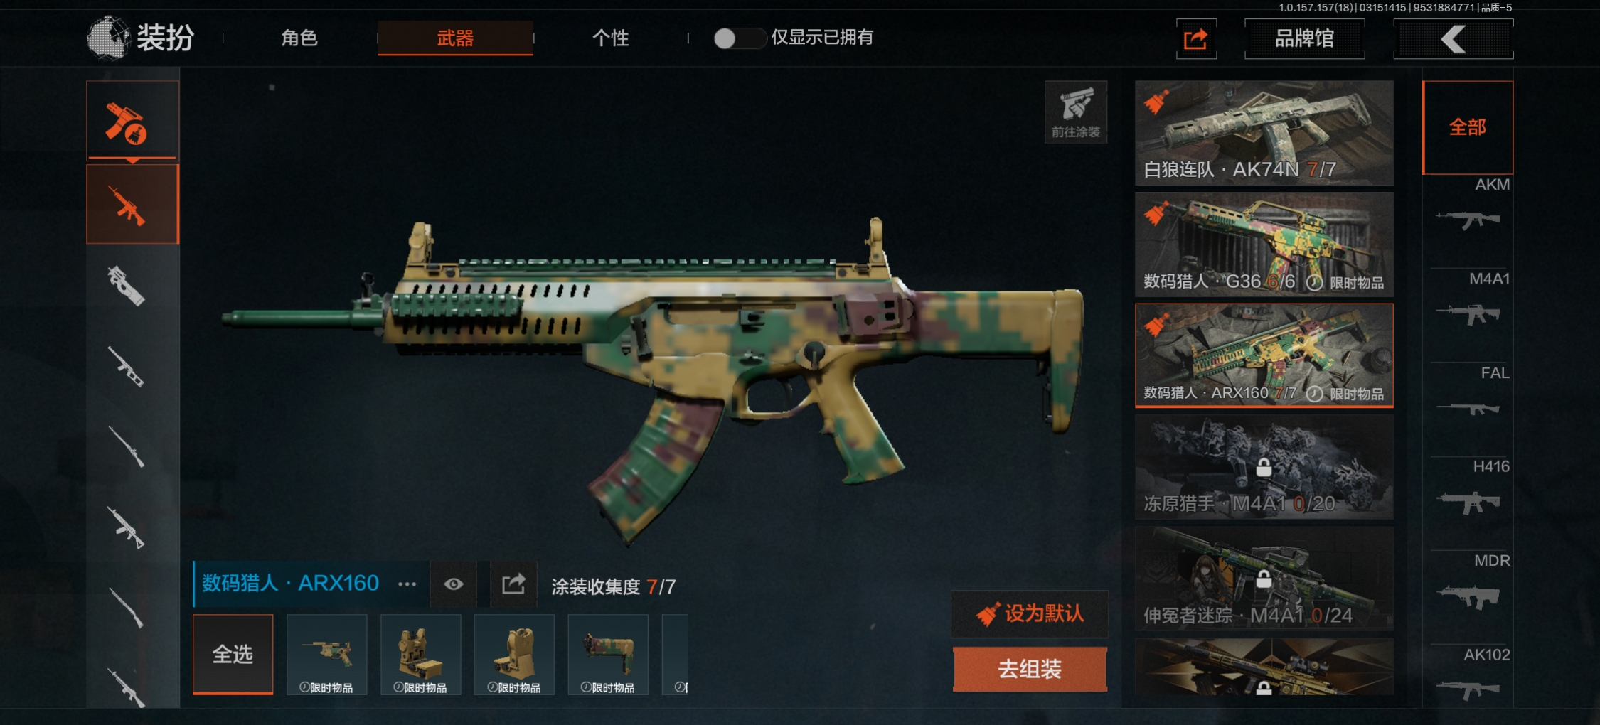Screen dimensions: 1600x725
Task: Expand the three-dot menu after ARX160
Action: click(x=407, y=584)
